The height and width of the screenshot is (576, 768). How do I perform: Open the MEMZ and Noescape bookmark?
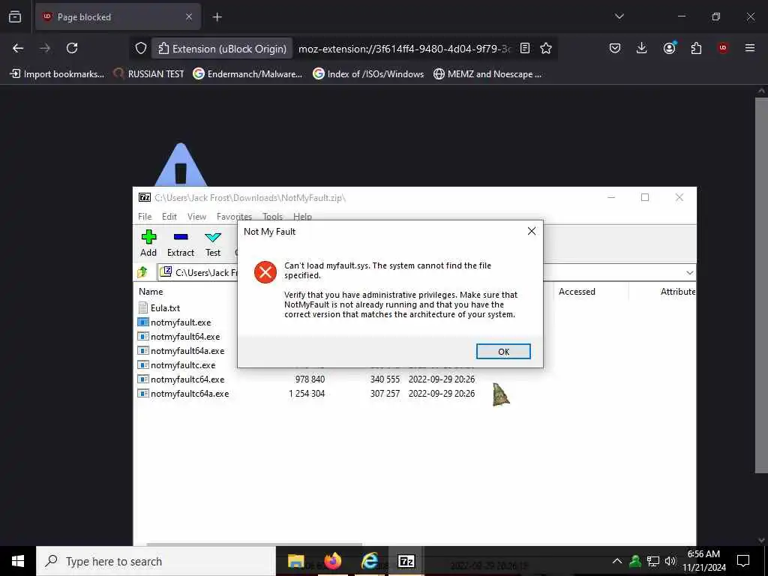coord(487,74)
